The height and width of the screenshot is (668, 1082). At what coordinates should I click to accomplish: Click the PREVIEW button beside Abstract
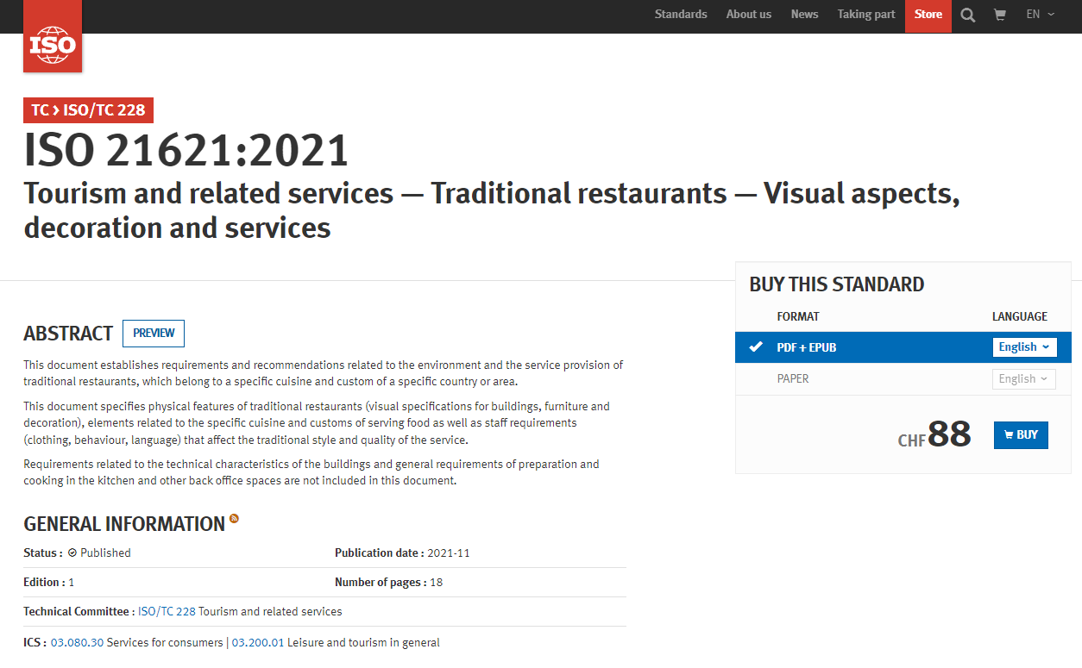154,334
